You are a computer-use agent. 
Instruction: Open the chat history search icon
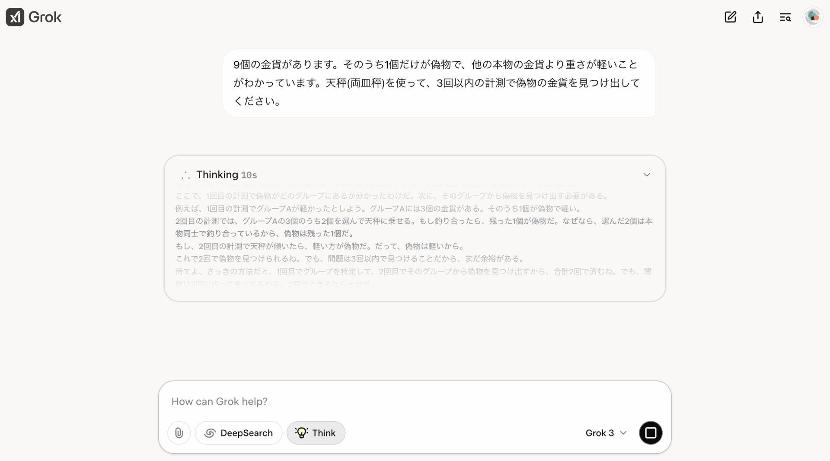click(x=785, y=17)
